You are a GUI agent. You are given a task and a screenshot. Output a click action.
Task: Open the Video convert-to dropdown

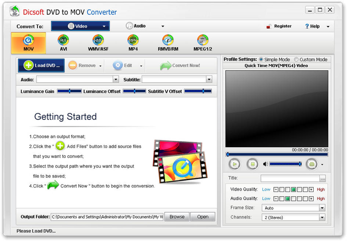tap(80, 26)
